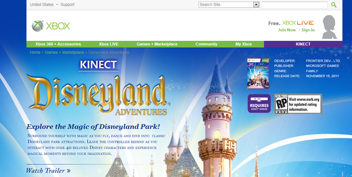Click the Explore the Magic of Disneyland Park heading
Screen dimensions: 352x177
click(x=93, y=127)
